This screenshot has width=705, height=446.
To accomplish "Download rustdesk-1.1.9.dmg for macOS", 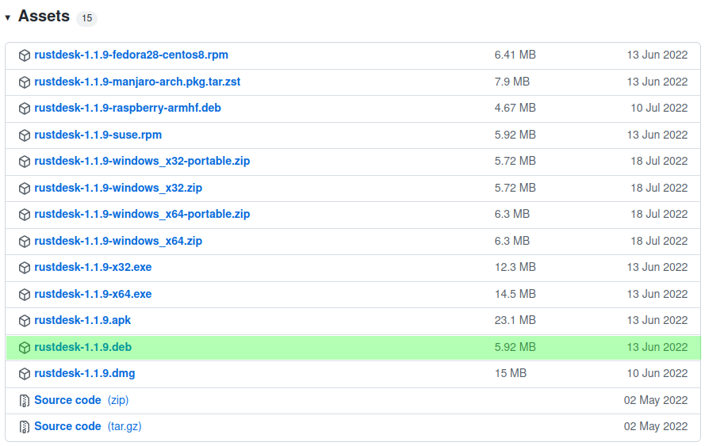I will point(85,374).
